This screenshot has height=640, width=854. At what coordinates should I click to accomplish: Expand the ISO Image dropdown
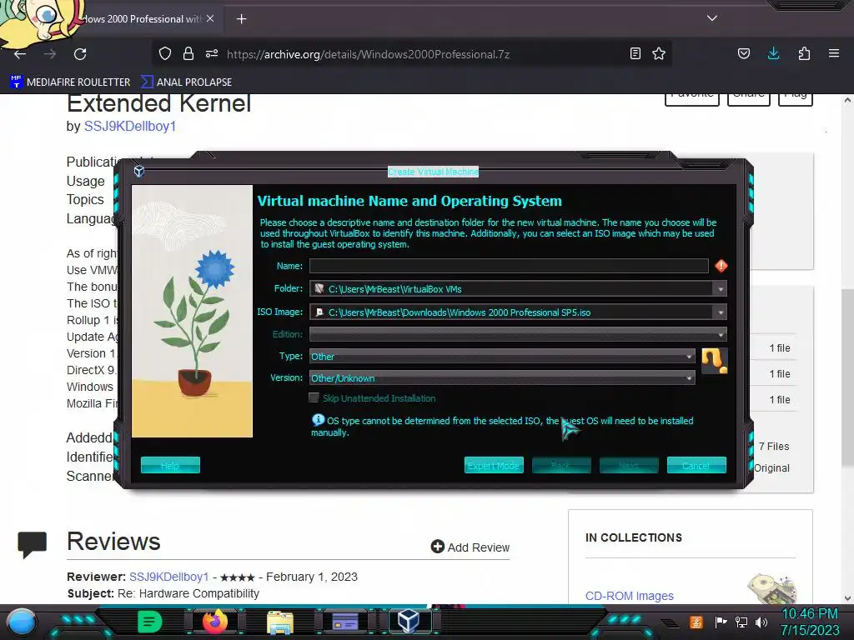click(720, 312)
